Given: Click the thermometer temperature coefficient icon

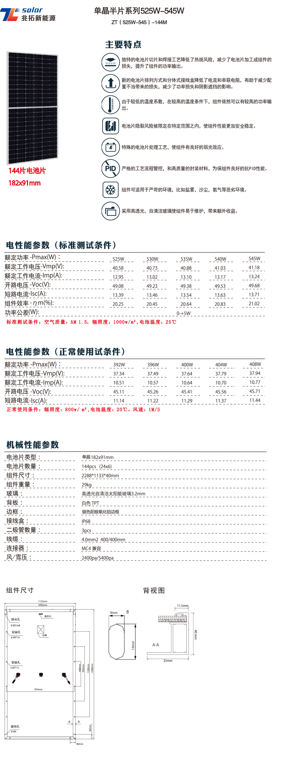Looking at the screenshot, I should pos(110,104).
